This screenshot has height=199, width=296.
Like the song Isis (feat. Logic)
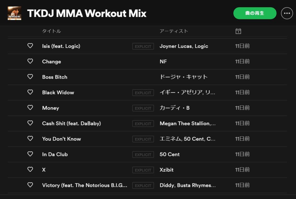point(30,46)
